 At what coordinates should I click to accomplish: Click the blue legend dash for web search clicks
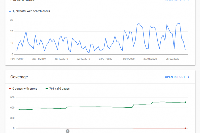tap(10, 11)
